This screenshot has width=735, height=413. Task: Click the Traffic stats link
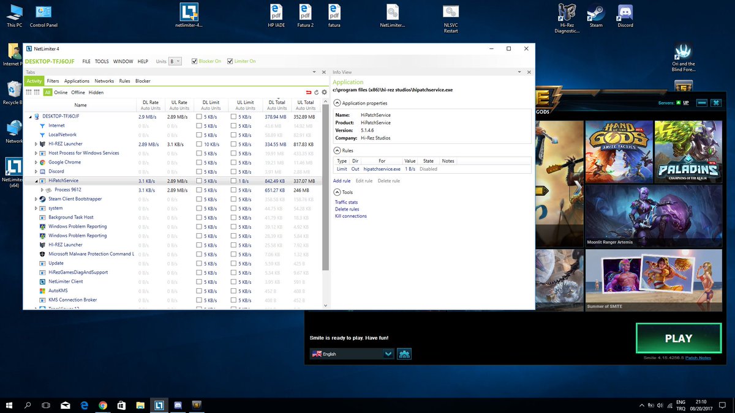coord(346,202)
